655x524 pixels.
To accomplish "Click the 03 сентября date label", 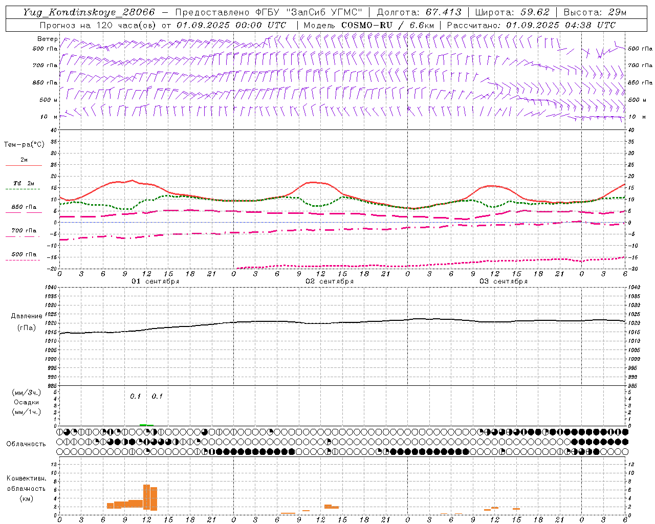I will click(504, 281).
